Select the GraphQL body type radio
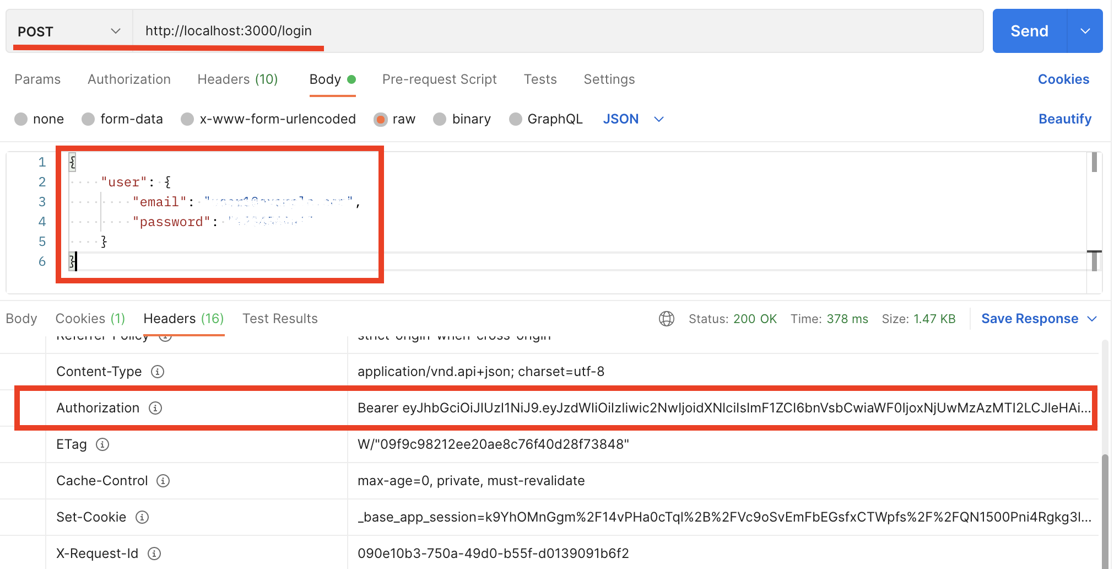Image resolution: width=1114 pixels, height=569 pixels. click(516, 119)
